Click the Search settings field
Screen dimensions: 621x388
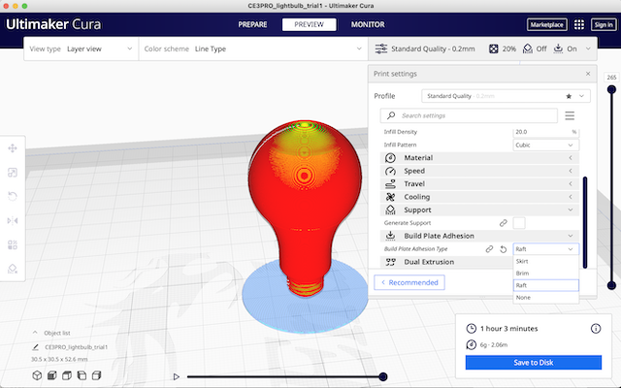click(469, 115)
